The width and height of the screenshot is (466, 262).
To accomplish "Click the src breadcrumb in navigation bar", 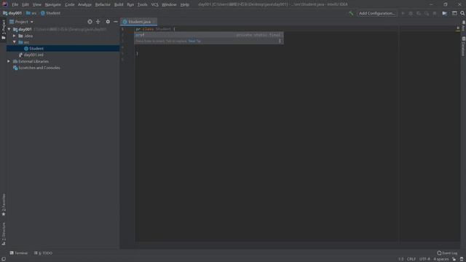I will coord(31,13).
